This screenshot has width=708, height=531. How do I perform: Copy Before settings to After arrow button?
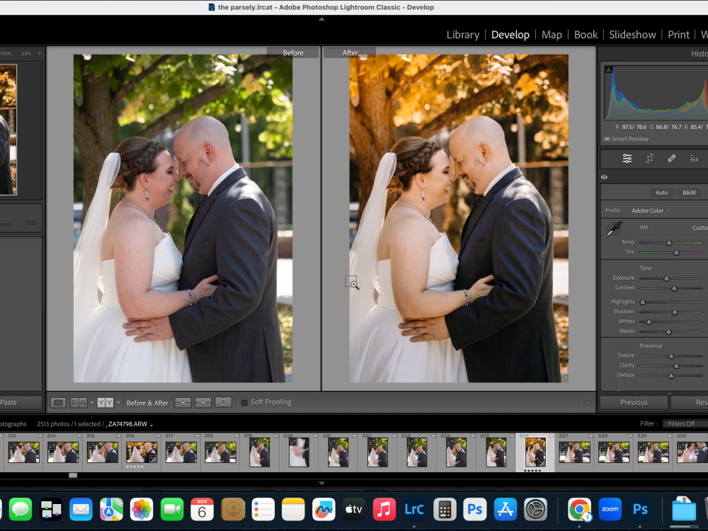tap(183, 402)
